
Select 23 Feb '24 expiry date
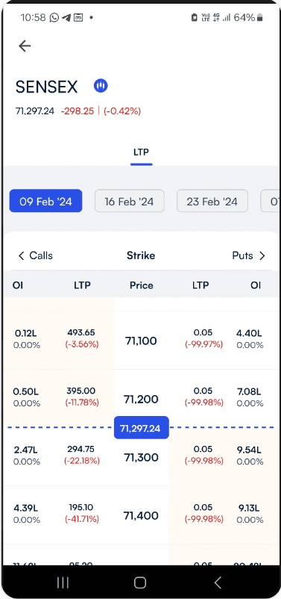point(212,201)
